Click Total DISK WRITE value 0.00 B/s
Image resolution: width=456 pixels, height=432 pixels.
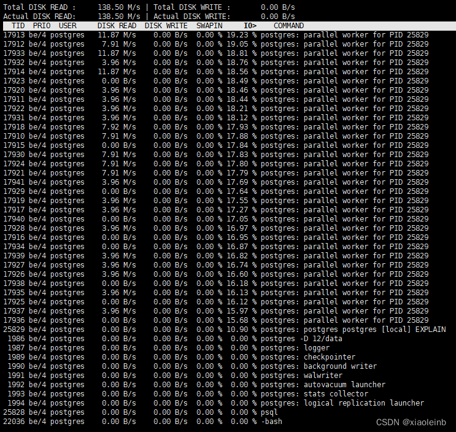[278, 7]
